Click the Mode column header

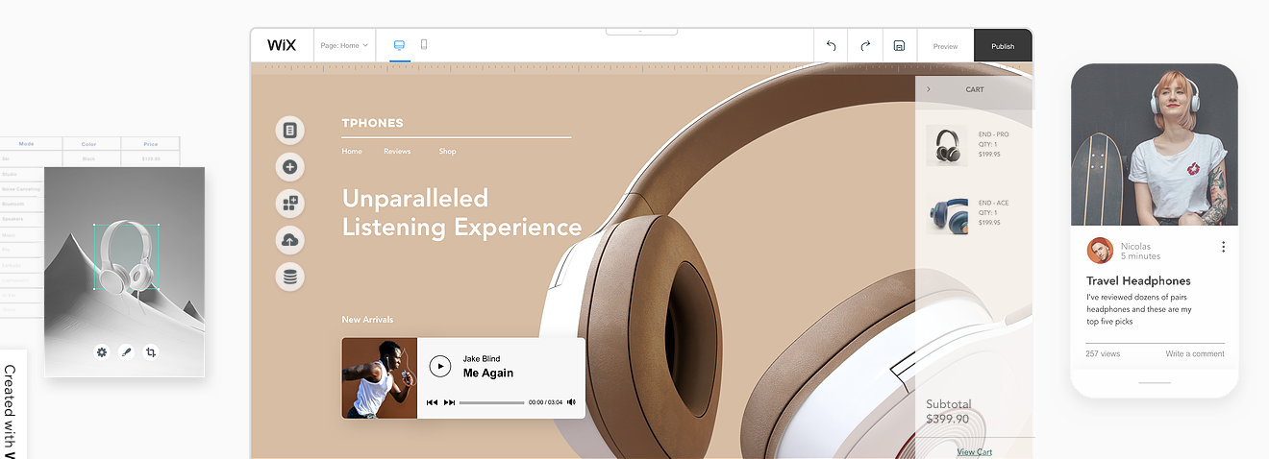tap(27, 144)
